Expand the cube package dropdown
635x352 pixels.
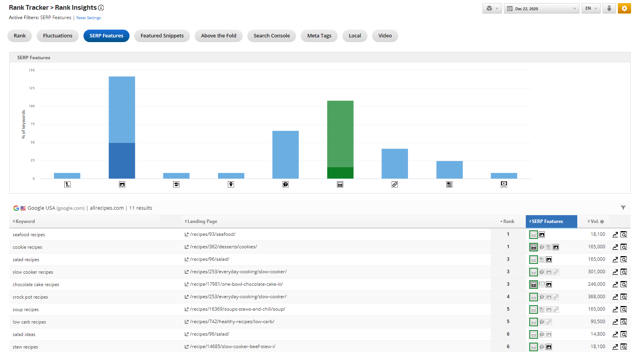(492, 9)
